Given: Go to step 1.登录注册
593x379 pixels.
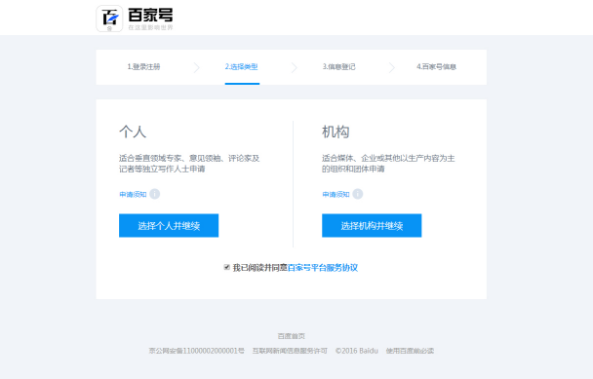Looking at the screenshot, I should (143, 67).
